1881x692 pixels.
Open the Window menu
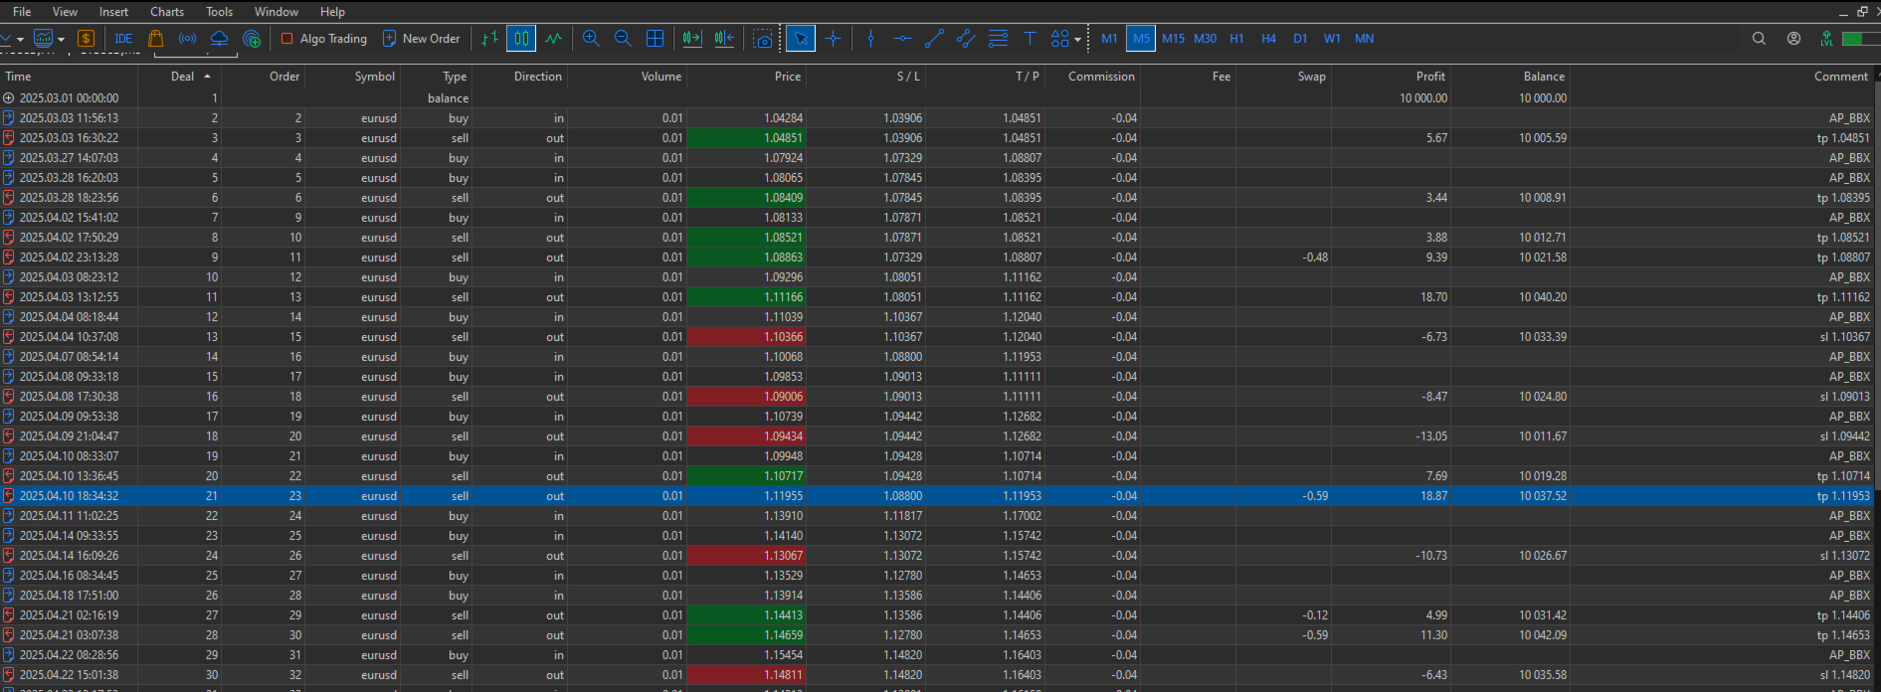pos(277,12)
